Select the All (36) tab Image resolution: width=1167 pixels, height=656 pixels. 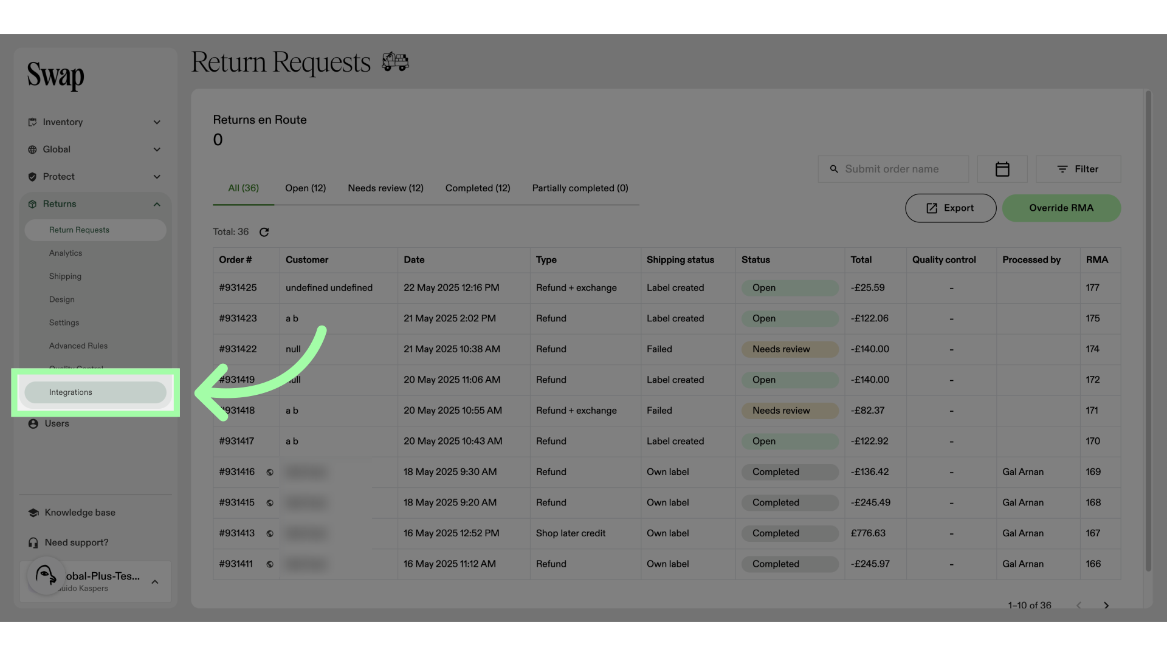243,188
